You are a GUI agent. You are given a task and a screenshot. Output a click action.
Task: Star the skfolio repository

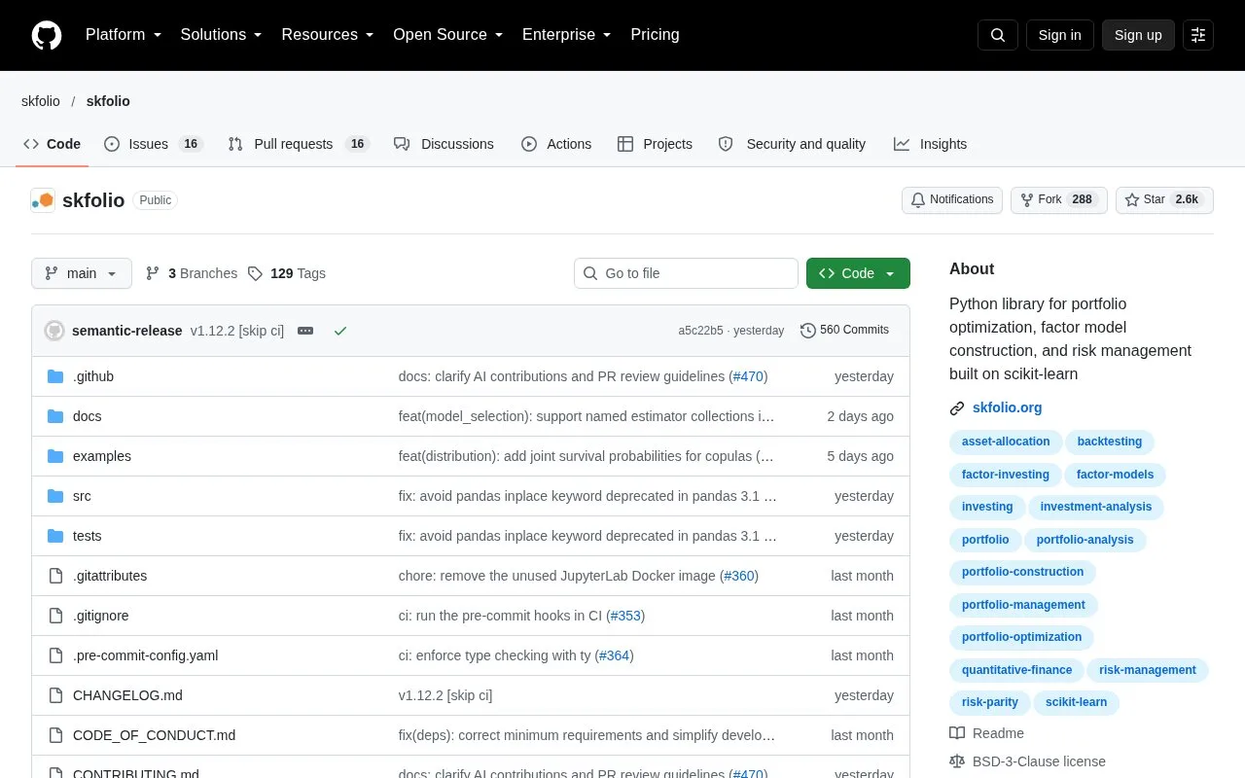click(1164, 200)
